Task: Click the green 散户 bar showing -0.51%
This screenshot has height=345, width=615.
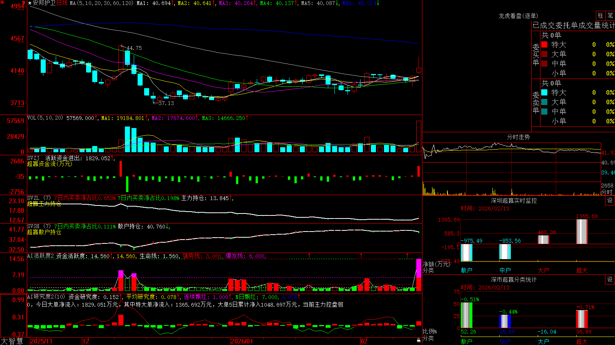Action: click(x=467, y=315)
